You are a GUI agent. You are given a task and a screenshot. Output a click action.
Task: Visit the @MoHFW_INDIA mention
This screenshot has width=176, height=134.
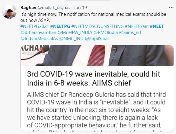pyautogui.click(x=75, y=33)
